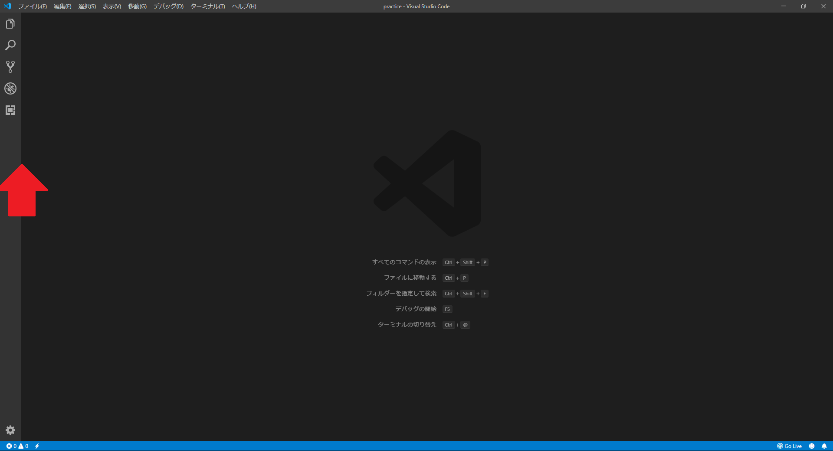The height and width of the screenshot is (451, 833).
Task: Open the Run and Debug view
Action: tap(10, 88)
